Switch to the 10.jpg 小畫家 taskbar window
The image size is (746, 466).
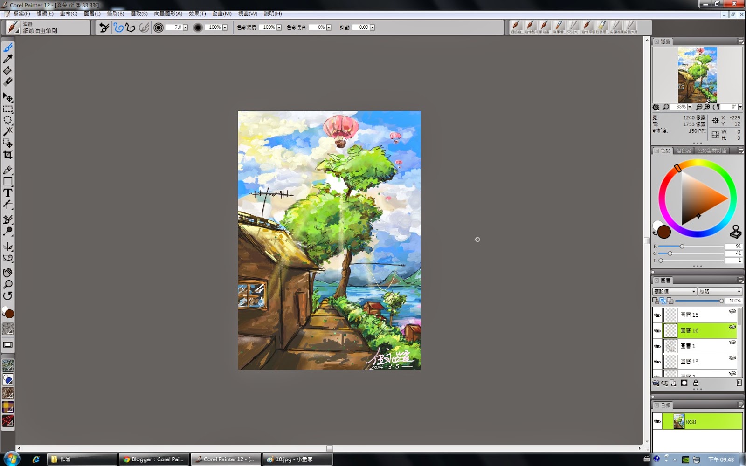click(x=297, y=459)
